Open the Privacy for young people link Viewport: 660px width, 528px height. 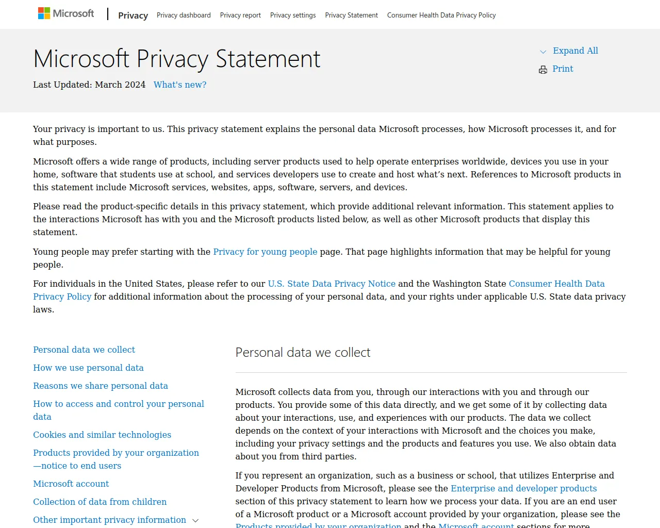(265, 252)
